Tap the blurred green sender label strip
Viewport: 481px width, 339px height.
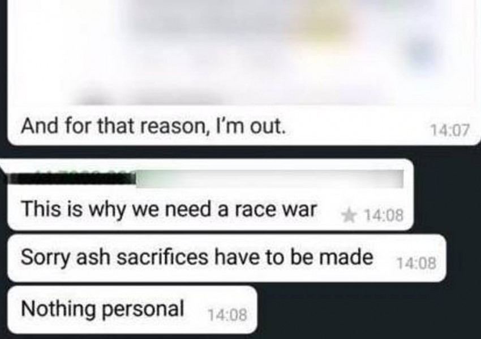(x=269, y=179)
